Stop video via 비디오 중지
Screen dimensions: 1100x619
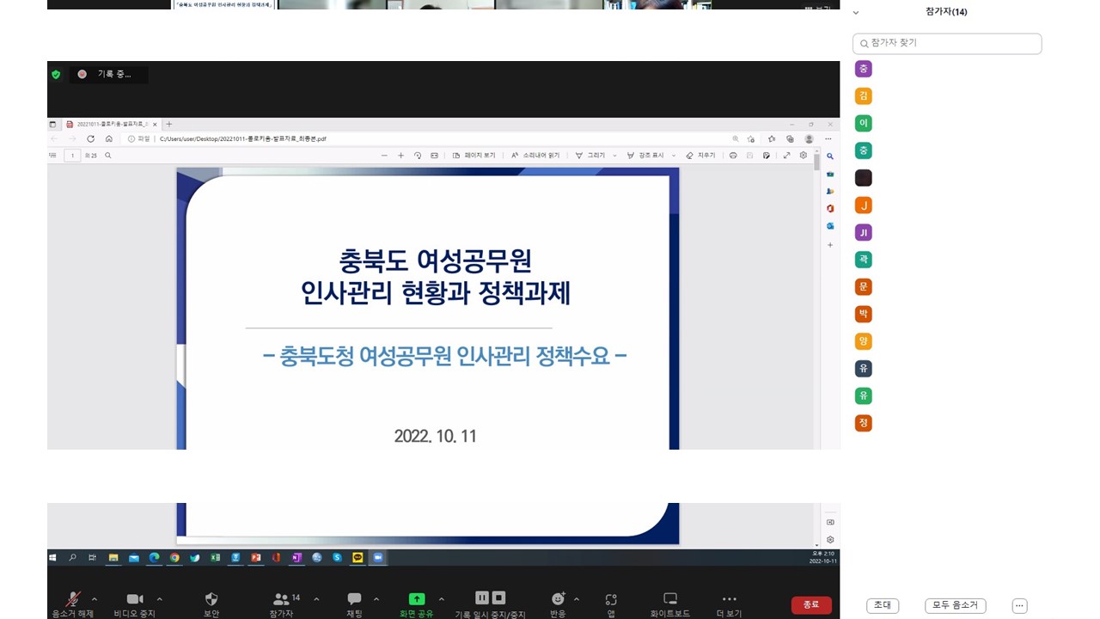134,603
